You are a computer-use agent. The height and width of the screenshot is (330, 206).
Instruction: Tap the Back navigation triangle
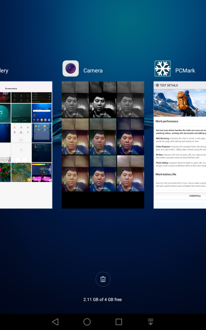(x=55, y=322)
